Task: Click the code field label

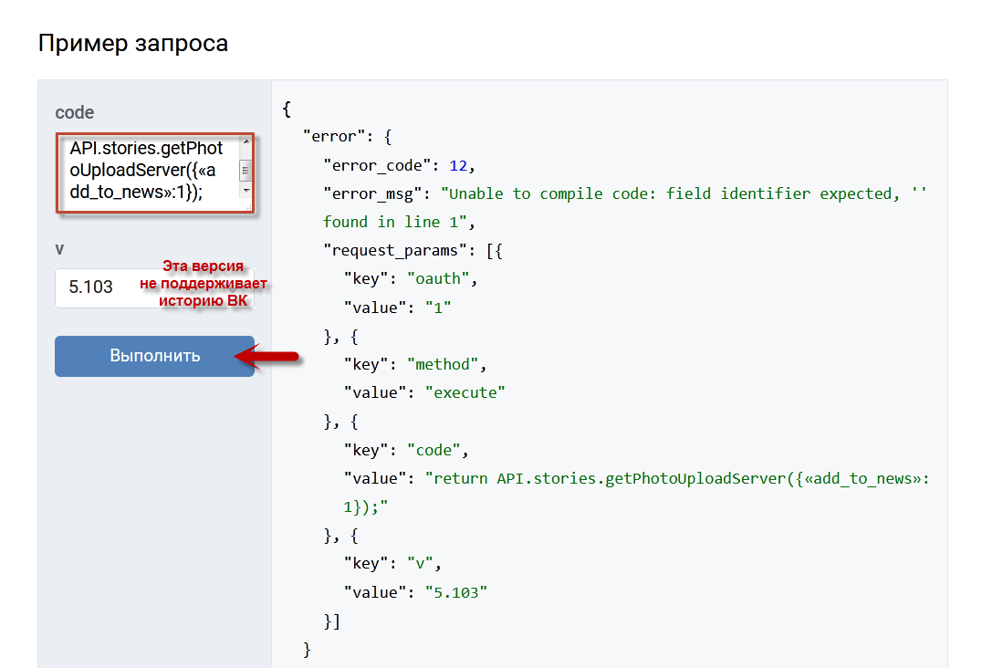Action: pos(75,113)
